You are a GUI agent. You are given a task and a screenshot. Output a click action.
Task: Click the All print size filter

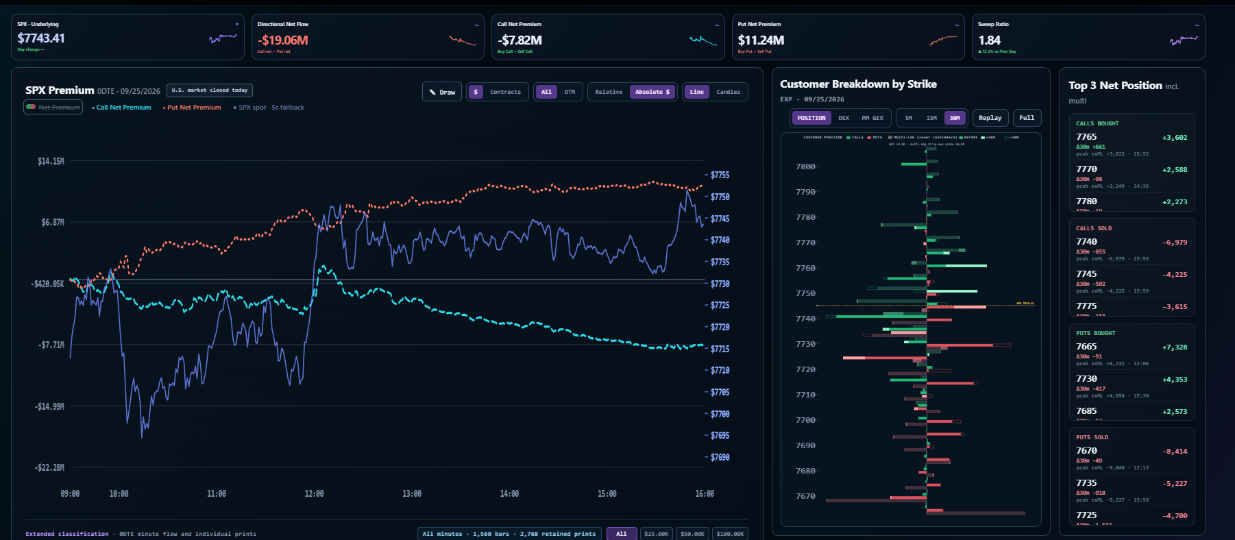[622, 534]
